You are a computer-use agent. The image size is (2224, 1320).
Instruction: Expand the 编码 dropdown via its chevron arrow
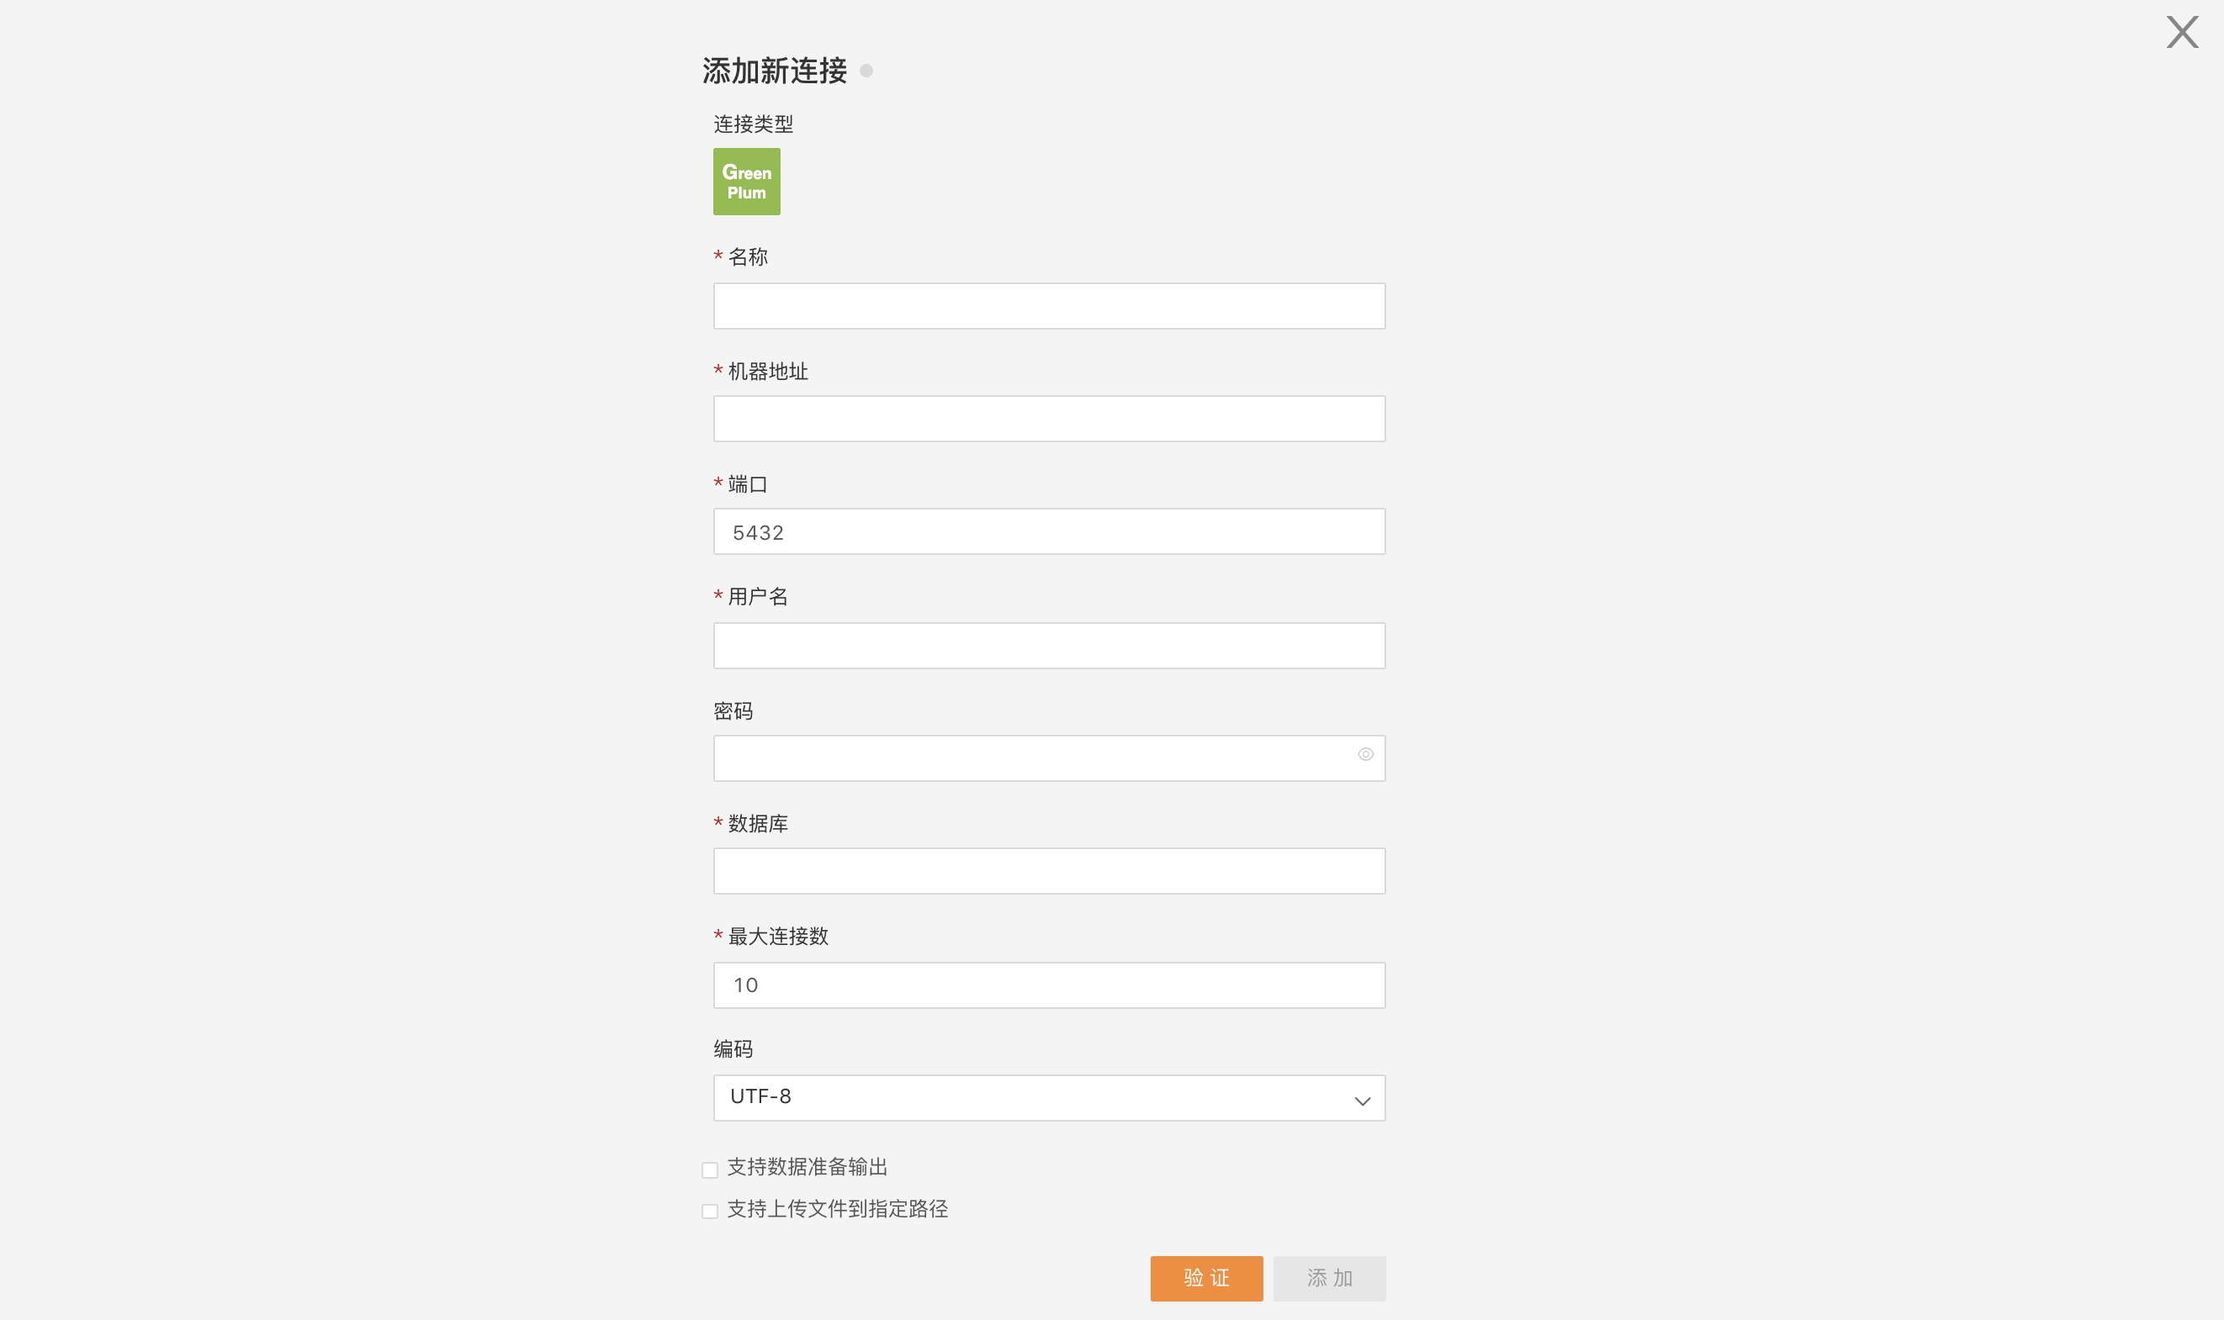pos(1362,1101)
